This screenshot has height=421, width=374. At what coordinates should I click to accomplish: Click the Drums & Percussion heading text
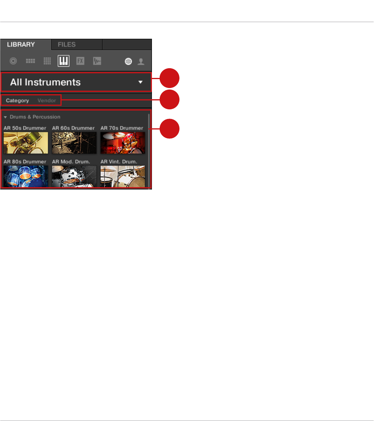point(35,117)
